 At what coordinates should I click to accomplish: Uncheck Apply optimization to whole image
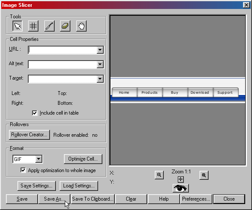tap(23, 170)
